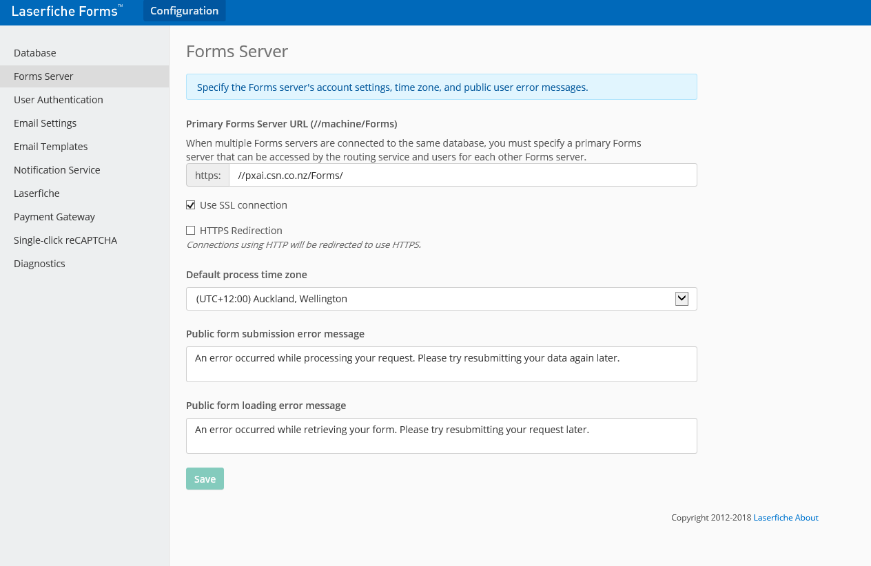Image resolution: width=871 pixels, height=566 pixels.
Task: Click the Configuration tab in header
Action: click(184, 11)
